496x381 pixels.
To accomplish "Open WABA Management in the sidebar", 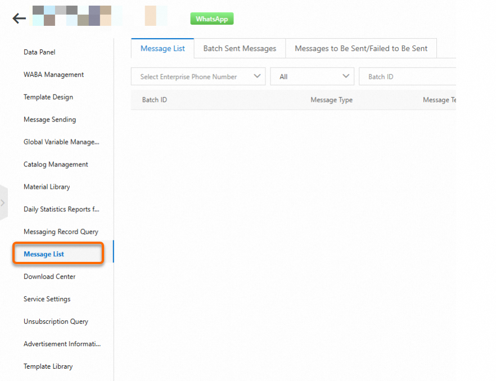I will [54, 75].
